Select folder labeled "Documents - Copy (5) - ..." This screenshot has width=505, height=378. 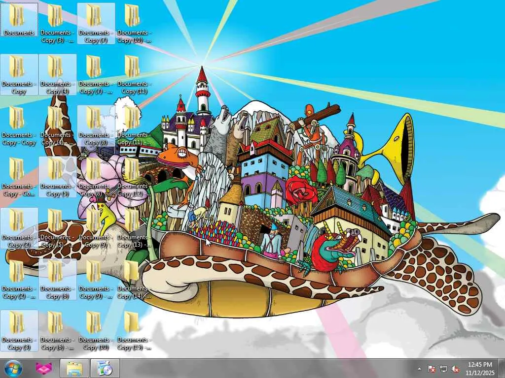(57, 228)
